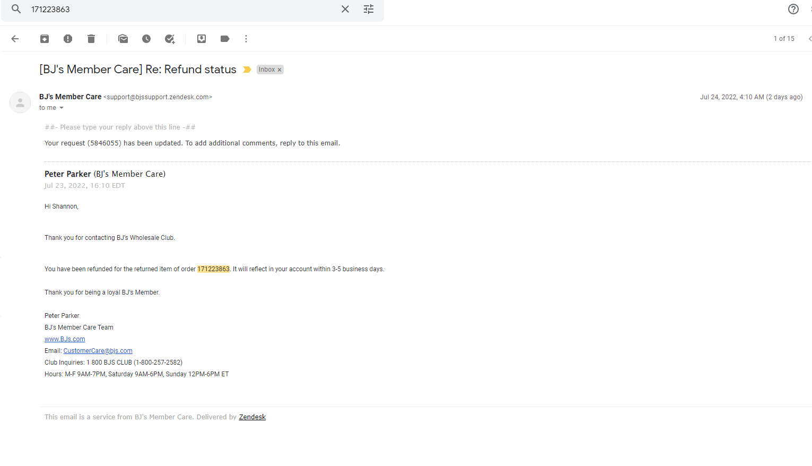The width and height of the screenshot is (812, 466).
Task: Clear the search query with the X
Action: coord(345,9)
